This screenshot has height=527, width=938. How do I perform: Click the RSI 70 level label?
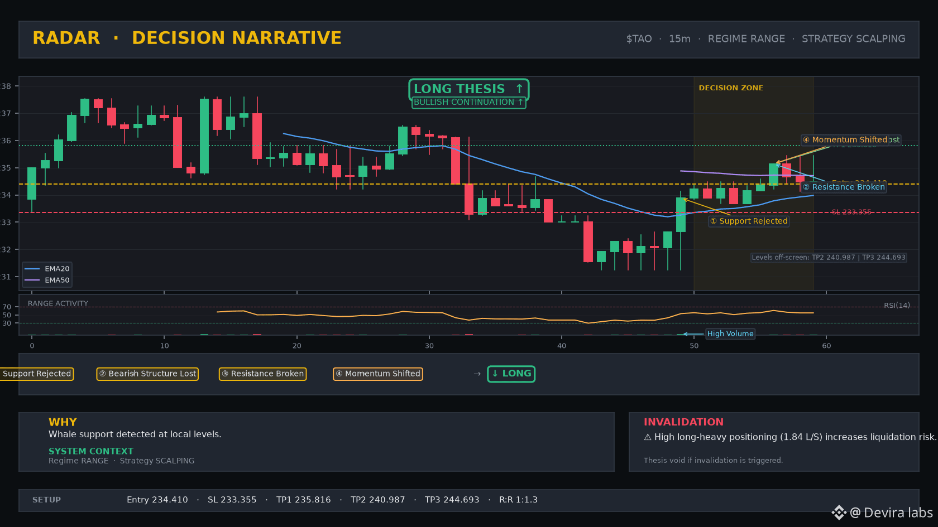coord(7,307)
